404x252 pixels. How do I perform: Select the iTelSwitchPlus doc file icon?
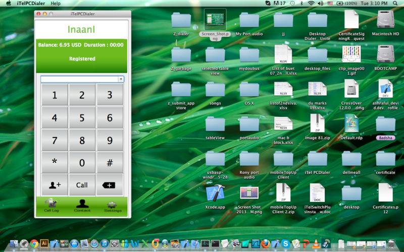pos(317,193)
